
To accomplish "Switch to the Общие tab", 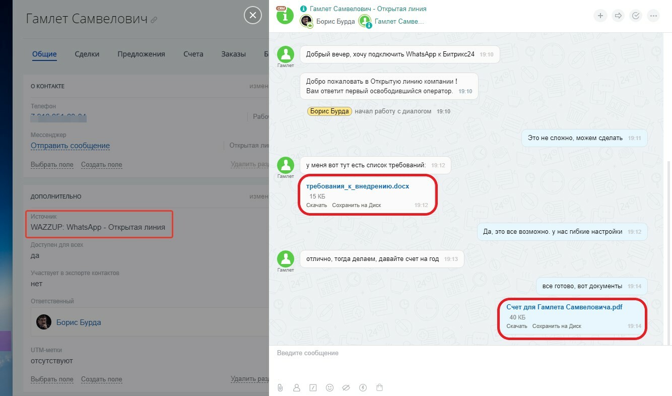I will point(44,54).
